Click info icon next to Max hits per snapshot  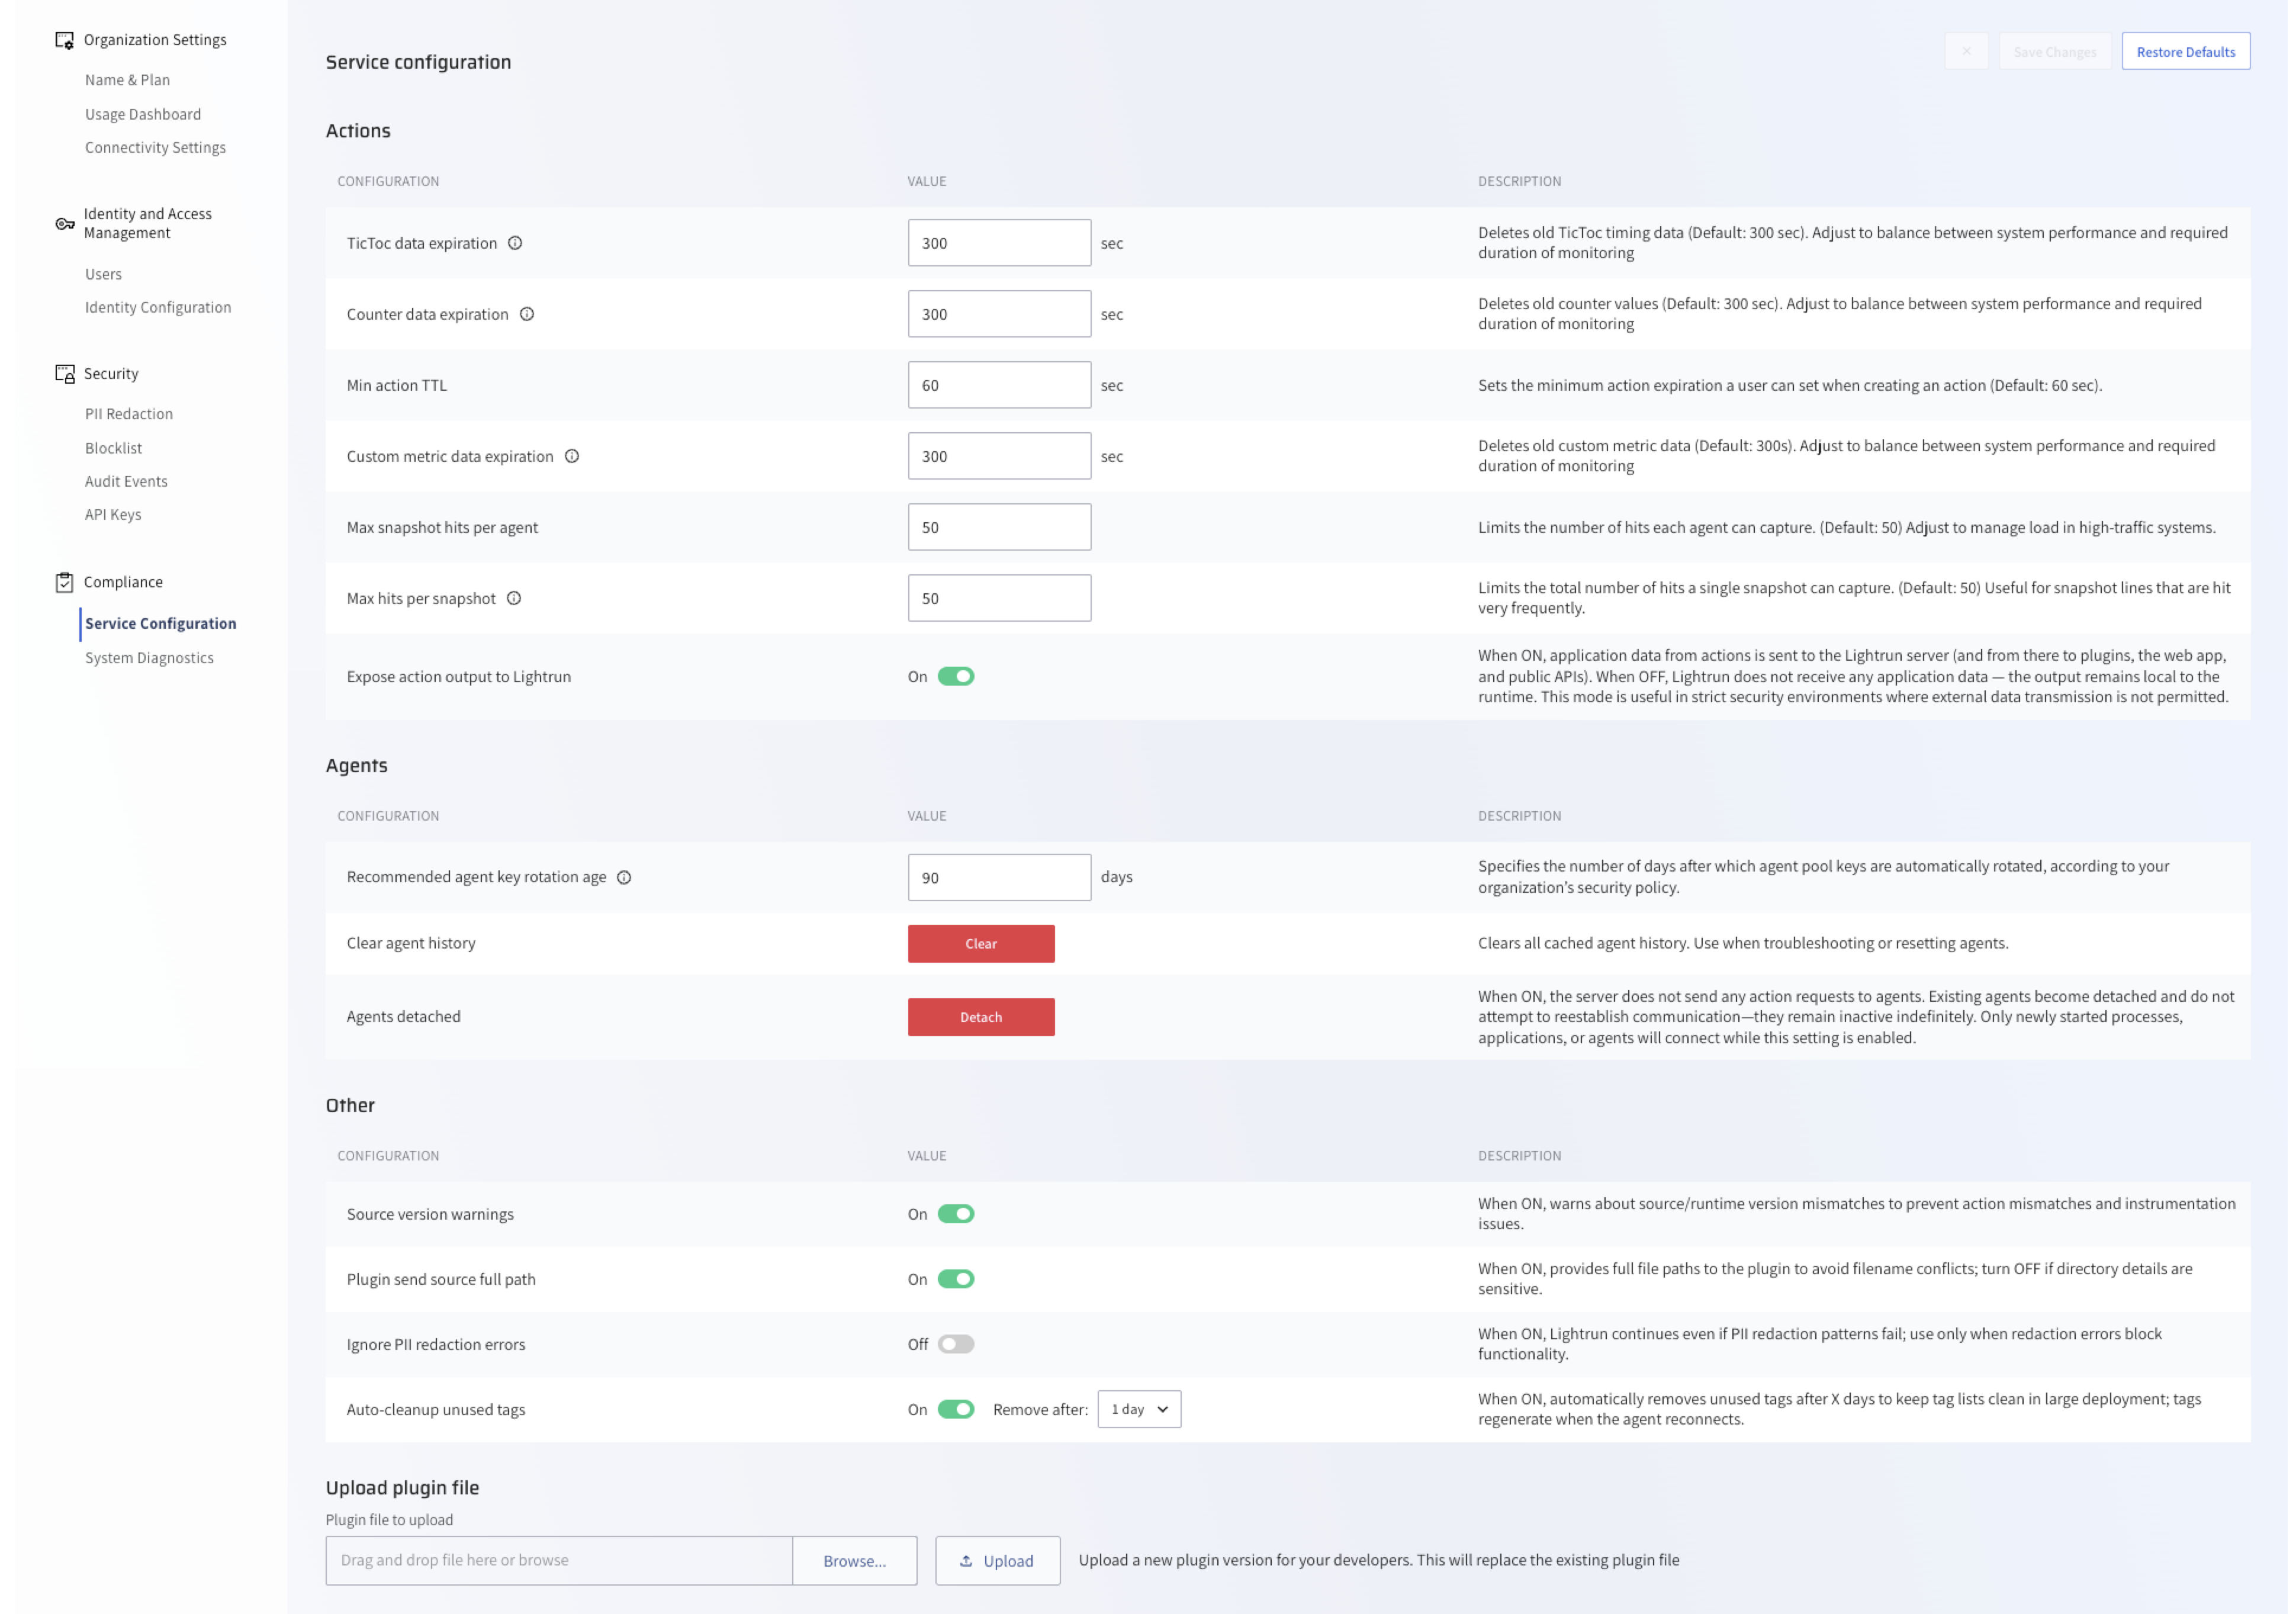click(x=515, y=599)
